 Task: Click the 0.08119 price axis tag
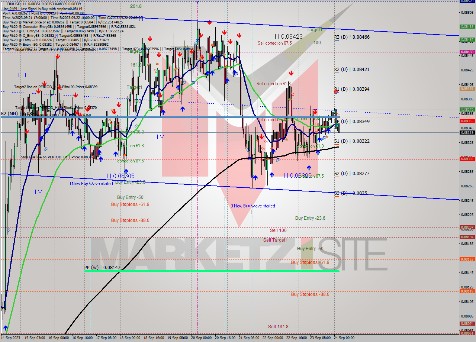(467, 291)
